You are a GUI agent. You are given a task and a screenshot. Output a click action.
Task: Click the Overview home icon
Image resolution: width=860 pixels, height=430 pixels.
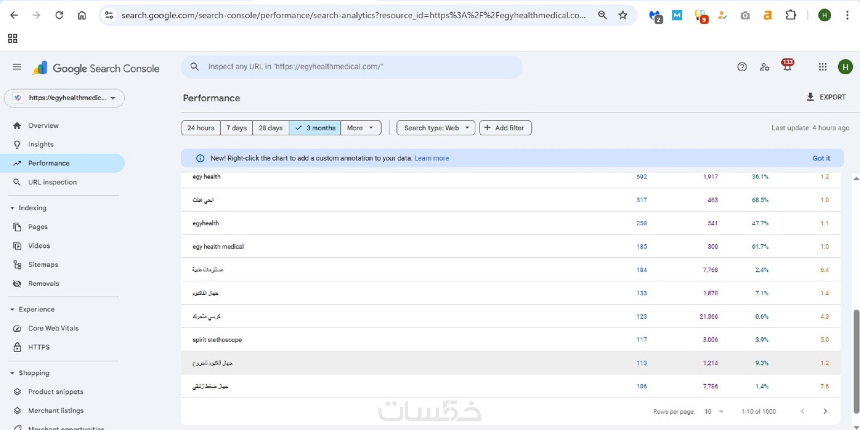(17, 126)
